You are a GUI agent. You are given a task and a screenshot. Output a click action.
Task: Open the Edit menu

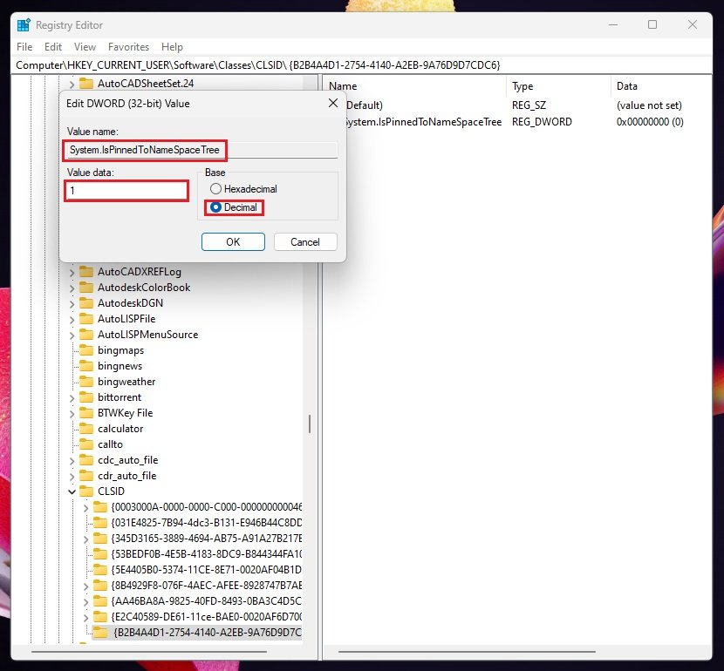[53, 47]
